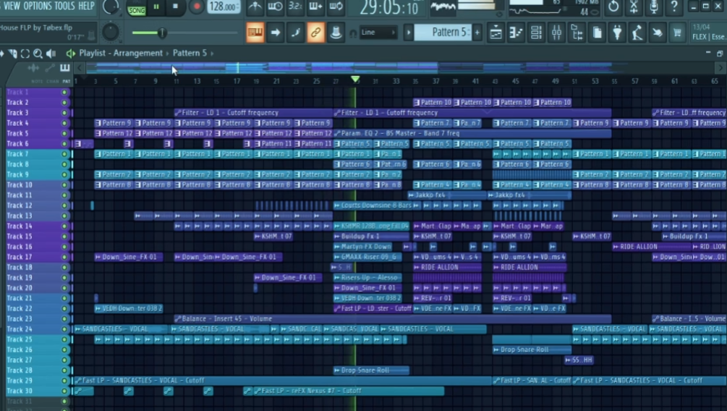This screenshot has height=411, width=727.
Task: Toggle wait for input before recording
Action: click(275, 7)
